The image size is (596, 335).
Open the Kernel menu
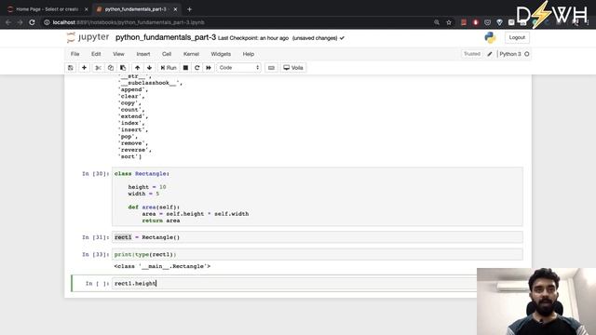tap(191, 54)
